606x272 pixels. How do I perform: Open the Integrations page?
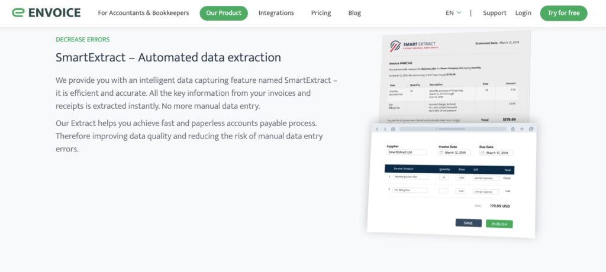click(x=276, y=13)
